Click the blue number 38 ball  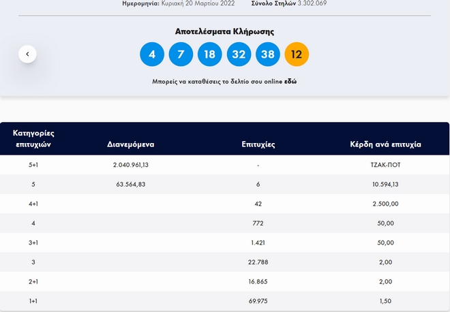tap(268, 54)
